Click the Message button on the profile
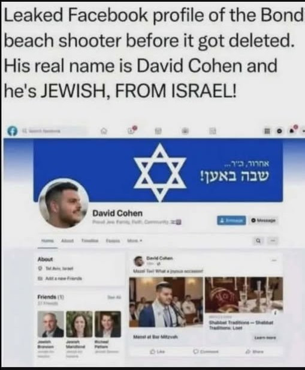 point(263,221)
